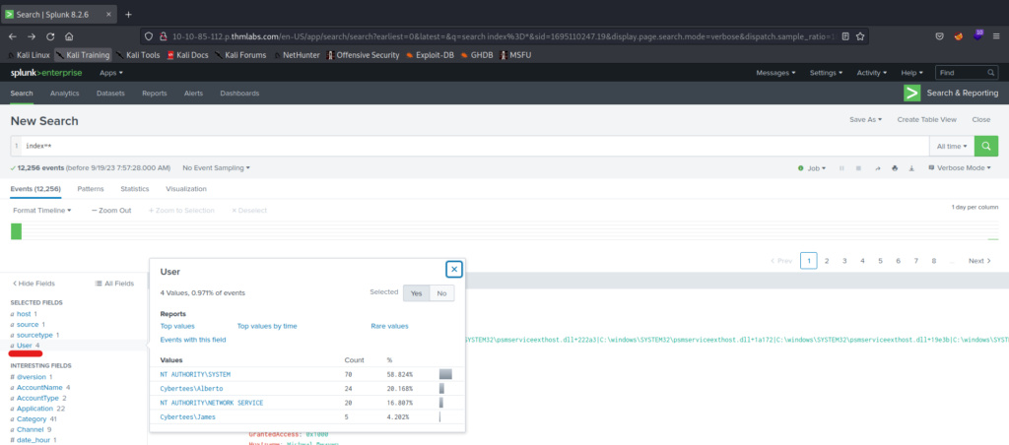
Task: Select the Cybertees\James value
Action: [188, 416]
